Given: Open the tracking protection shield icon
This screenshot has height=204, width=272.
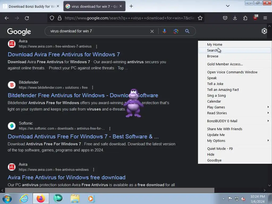Looking at the screenshot, I should click(52, 18).
